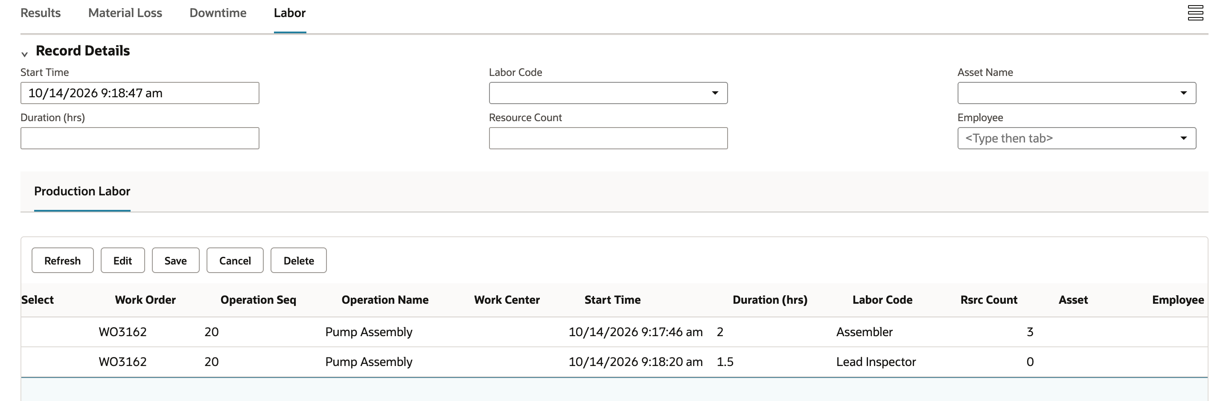This screenshot has width=1229, height=401.
Task: Click the Save button
Action: coord(175,260)
